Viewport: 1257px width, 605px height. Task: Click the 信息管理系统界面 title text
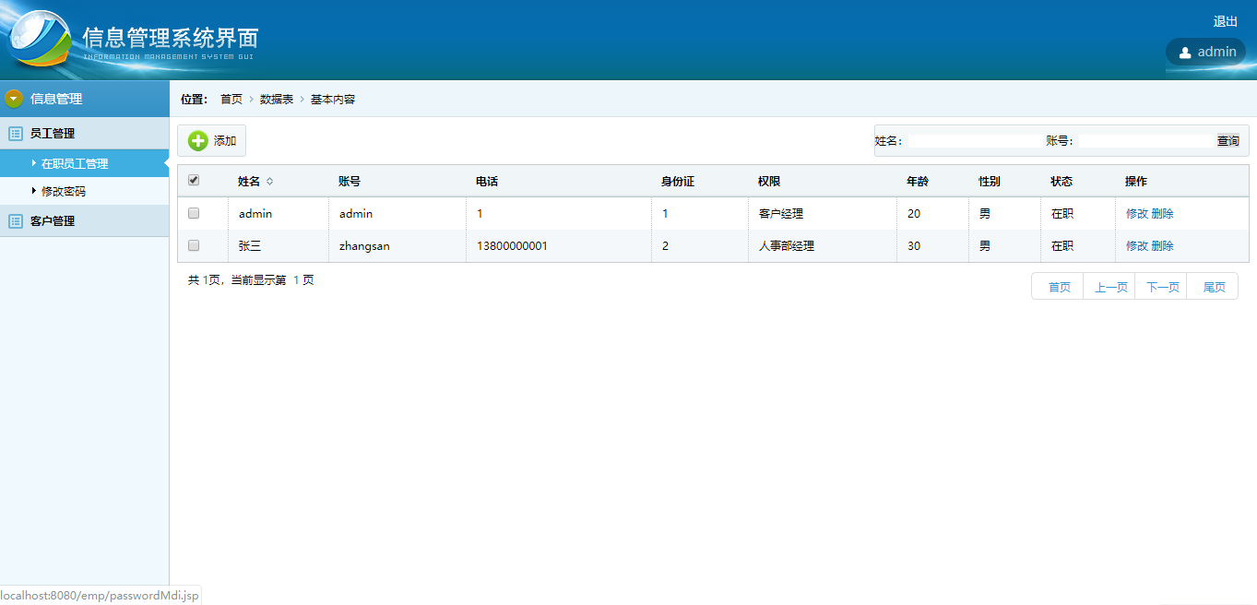point(171,38)
